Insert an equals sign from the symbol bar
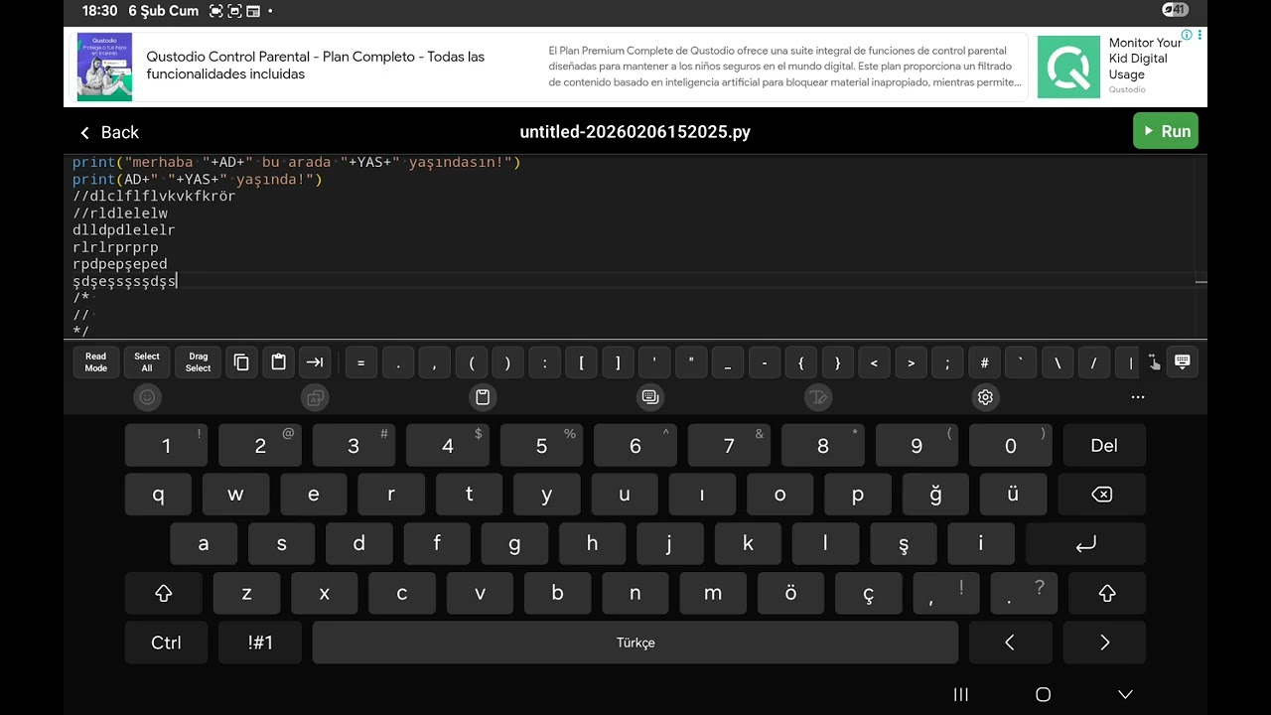1271x715 pixels. tap(360, 363)
